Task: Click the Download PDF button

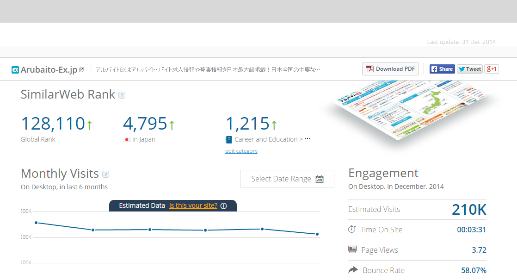Action: (x=390, y=69)
